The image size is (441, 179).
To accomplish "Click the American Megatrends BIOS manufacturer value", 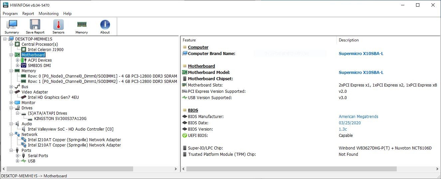I will (x=358, y=116).
